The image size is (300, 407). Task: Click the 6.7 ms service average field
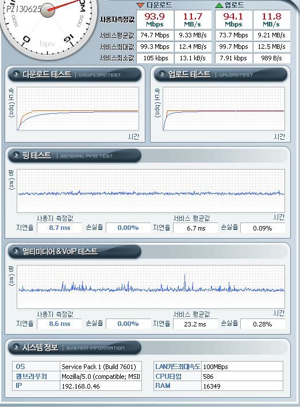tap(195, 228)
